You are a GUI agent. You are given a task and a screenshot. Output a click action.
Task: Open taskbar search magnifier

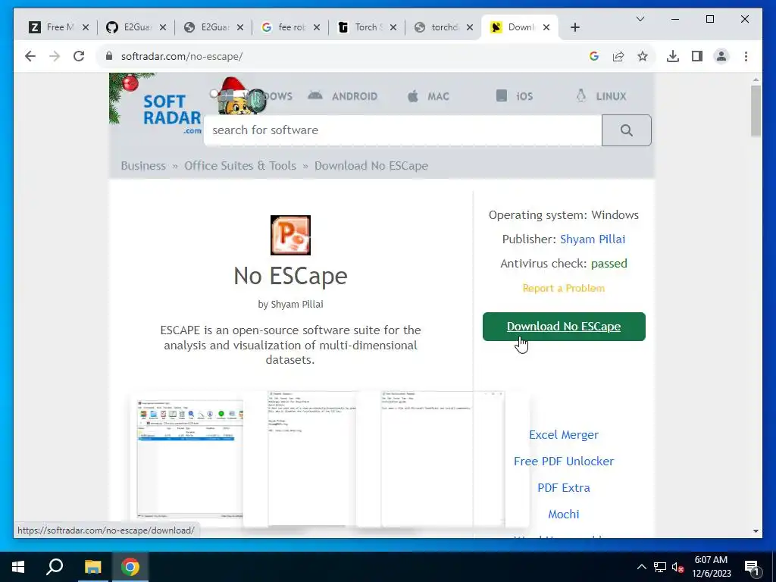55,567
